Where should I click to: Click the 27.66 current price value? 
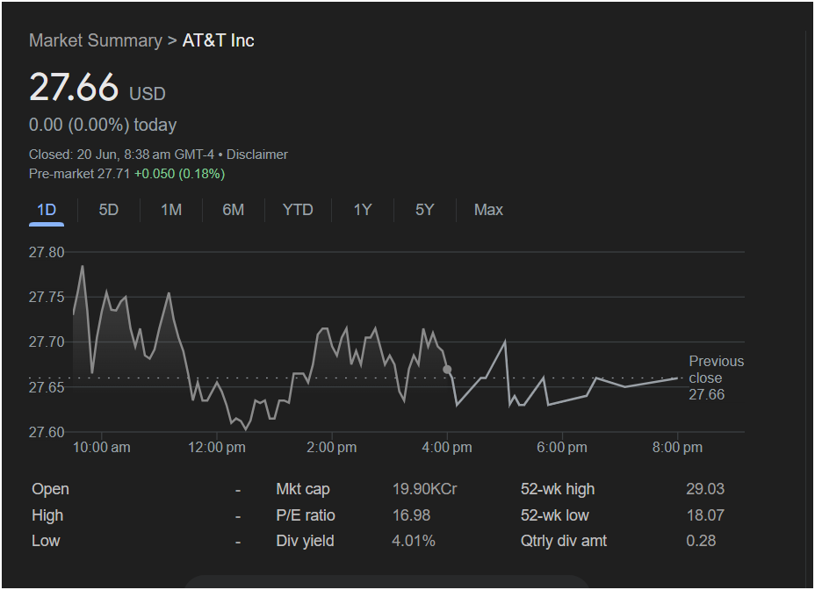74,87
